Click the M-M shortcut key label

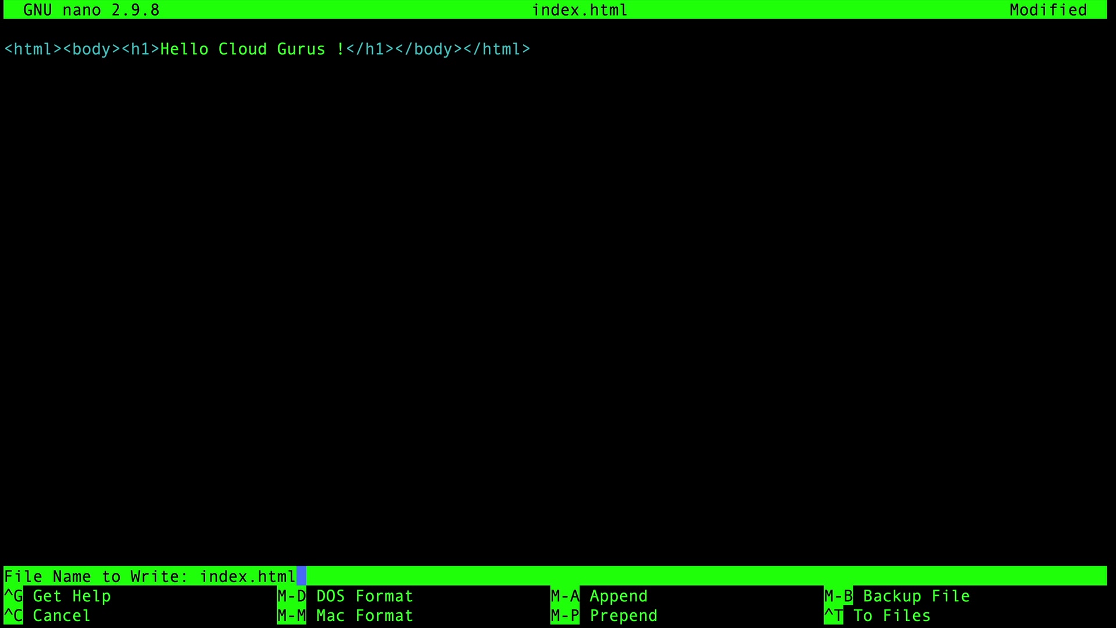pyautogui.click(x=291, y=616)
